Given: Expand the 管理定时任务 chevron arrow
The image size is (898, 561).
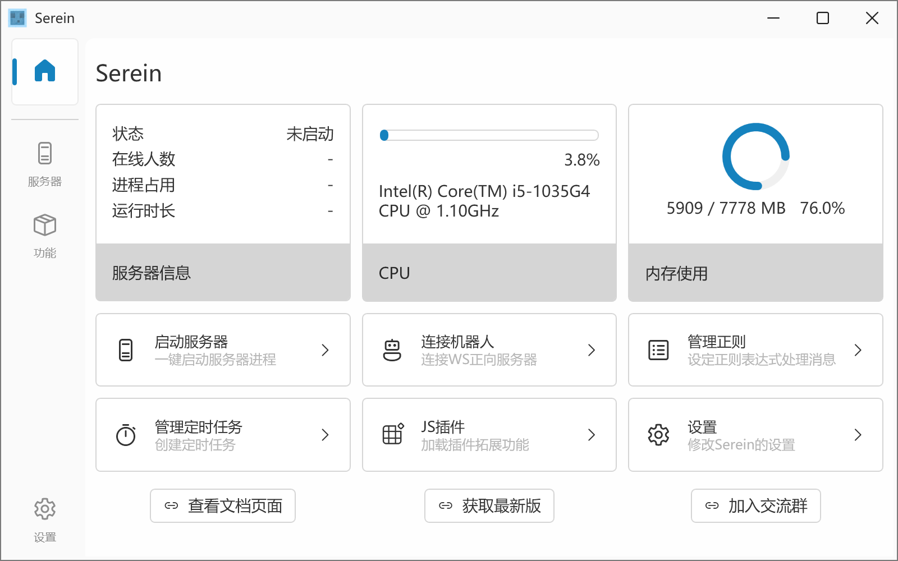Looking at the screenshot, I should pyautogui.click(x=325, y=435).
